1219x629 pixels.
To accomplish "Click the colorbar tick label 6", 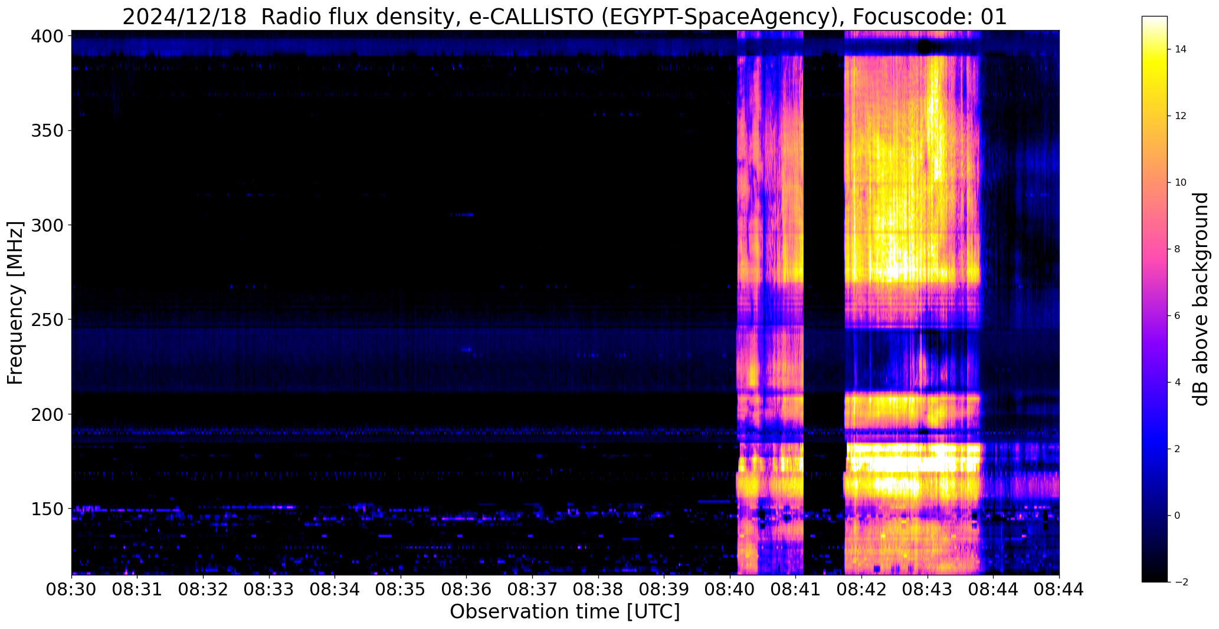I will [1178, 315].
